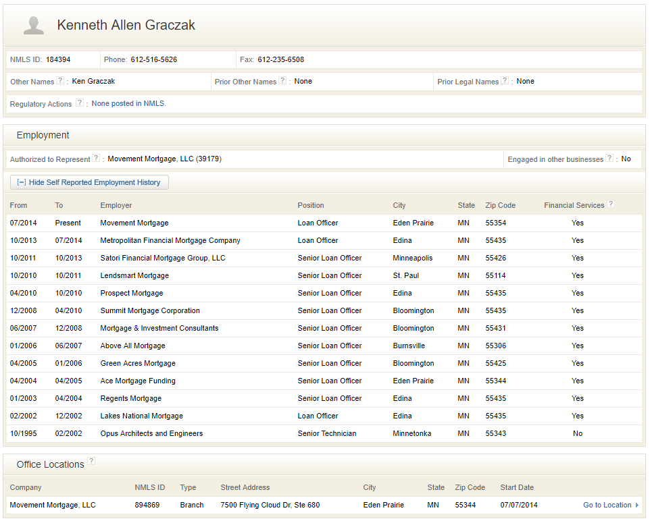Viewport: 650px width, 521px height.
Task: Select Minnetonka city cell
Action: [412, 433]
